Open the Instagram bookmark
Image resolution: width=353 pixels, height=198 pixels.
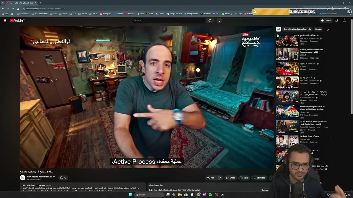click(105, 14)
